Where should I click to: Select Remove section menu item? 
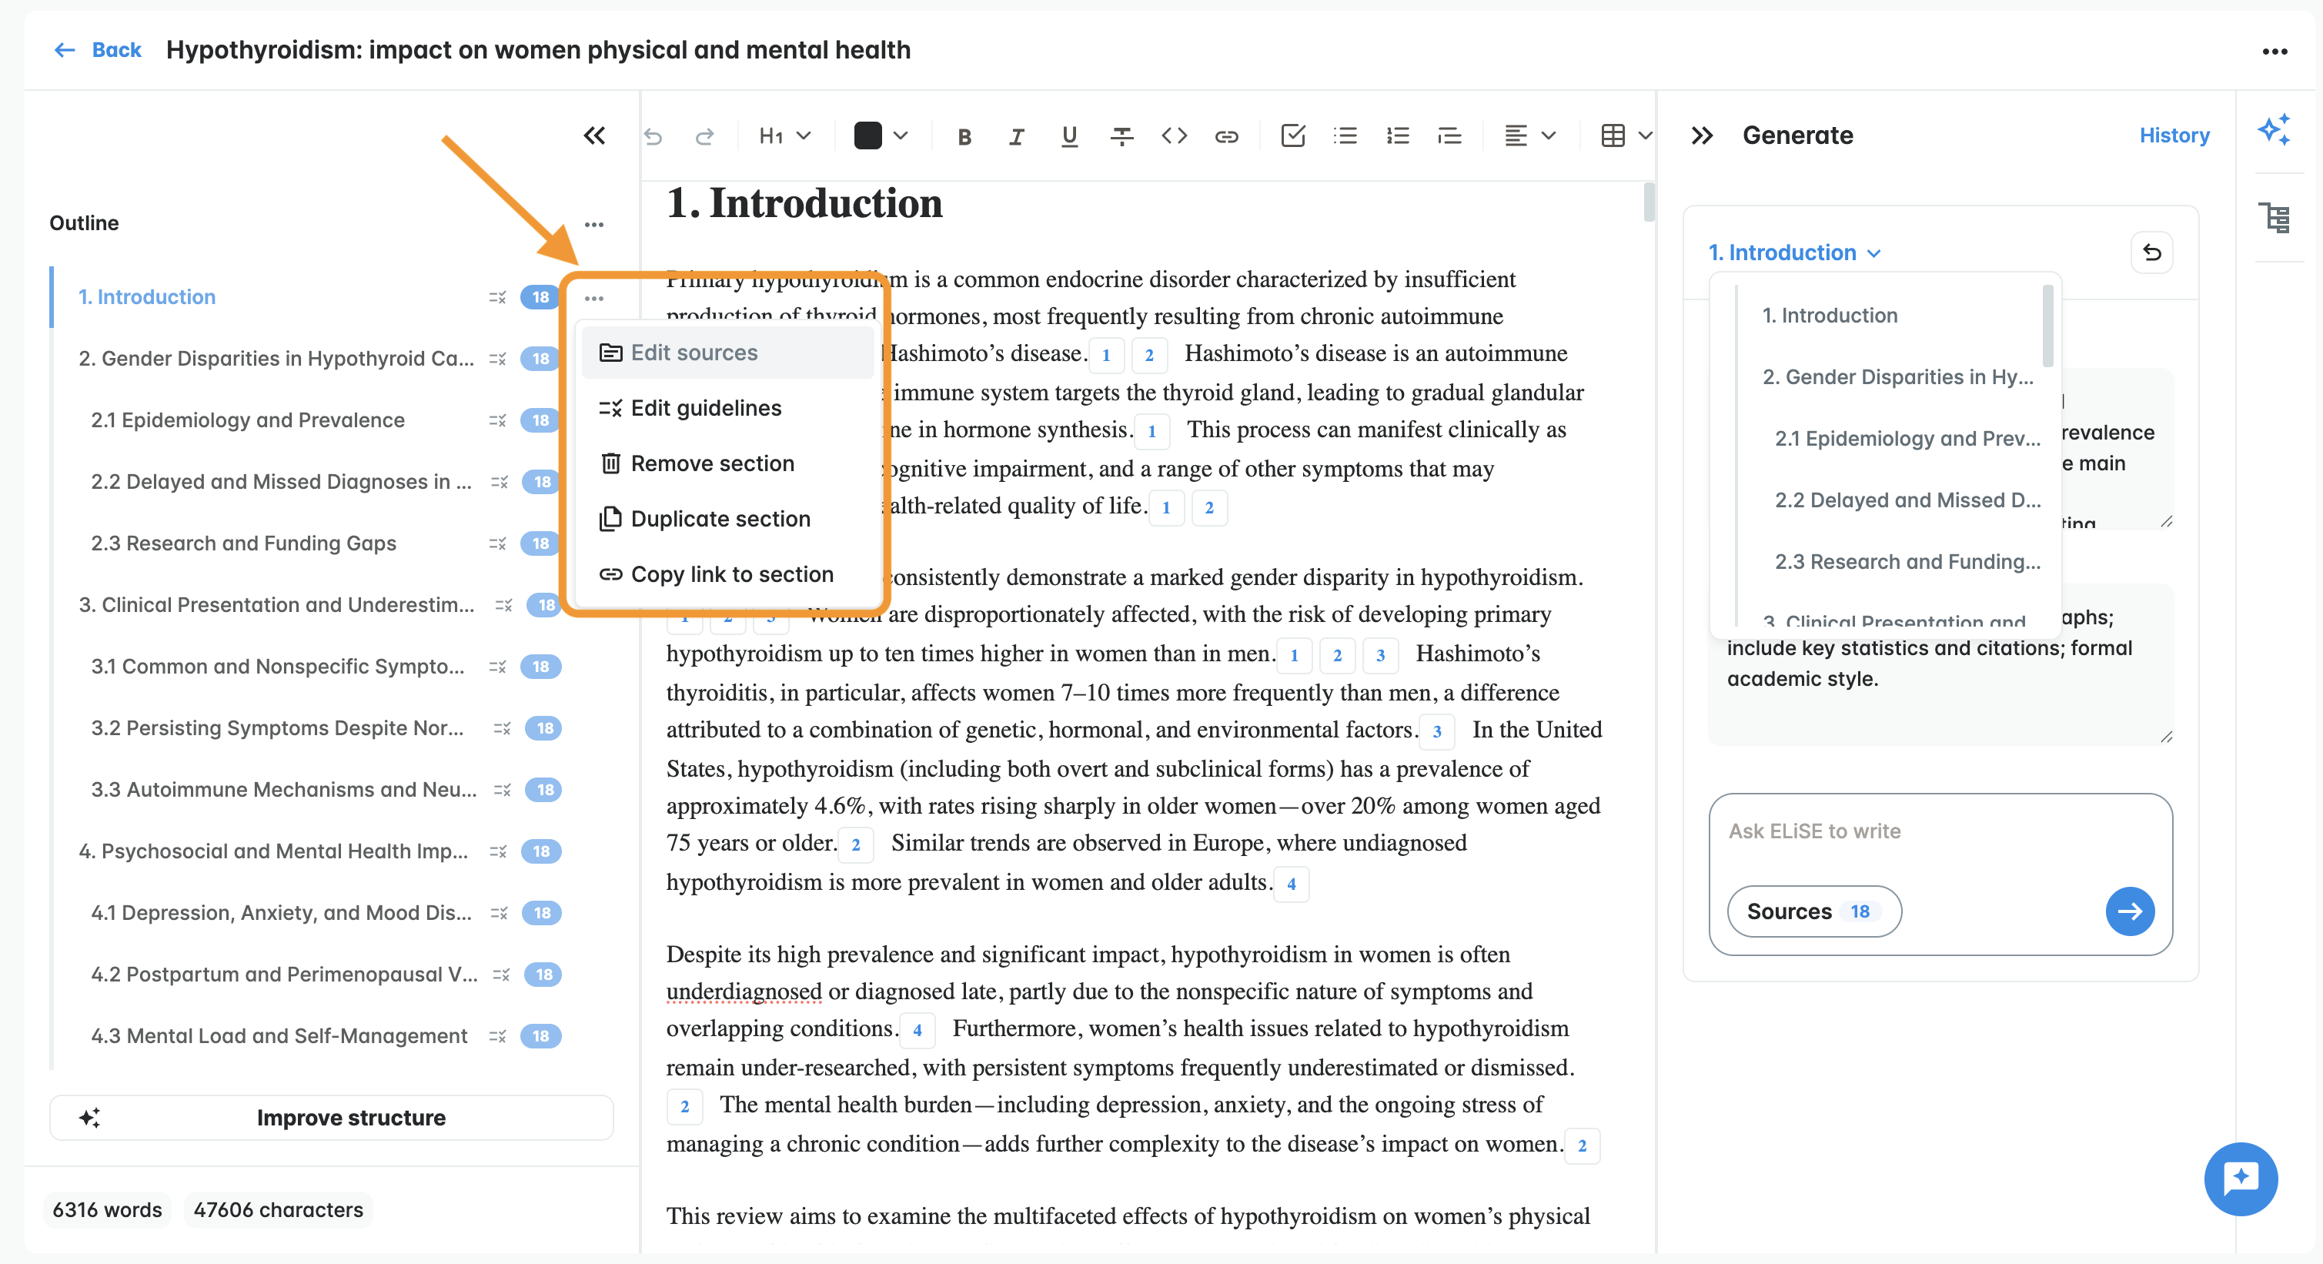point(727,463)
